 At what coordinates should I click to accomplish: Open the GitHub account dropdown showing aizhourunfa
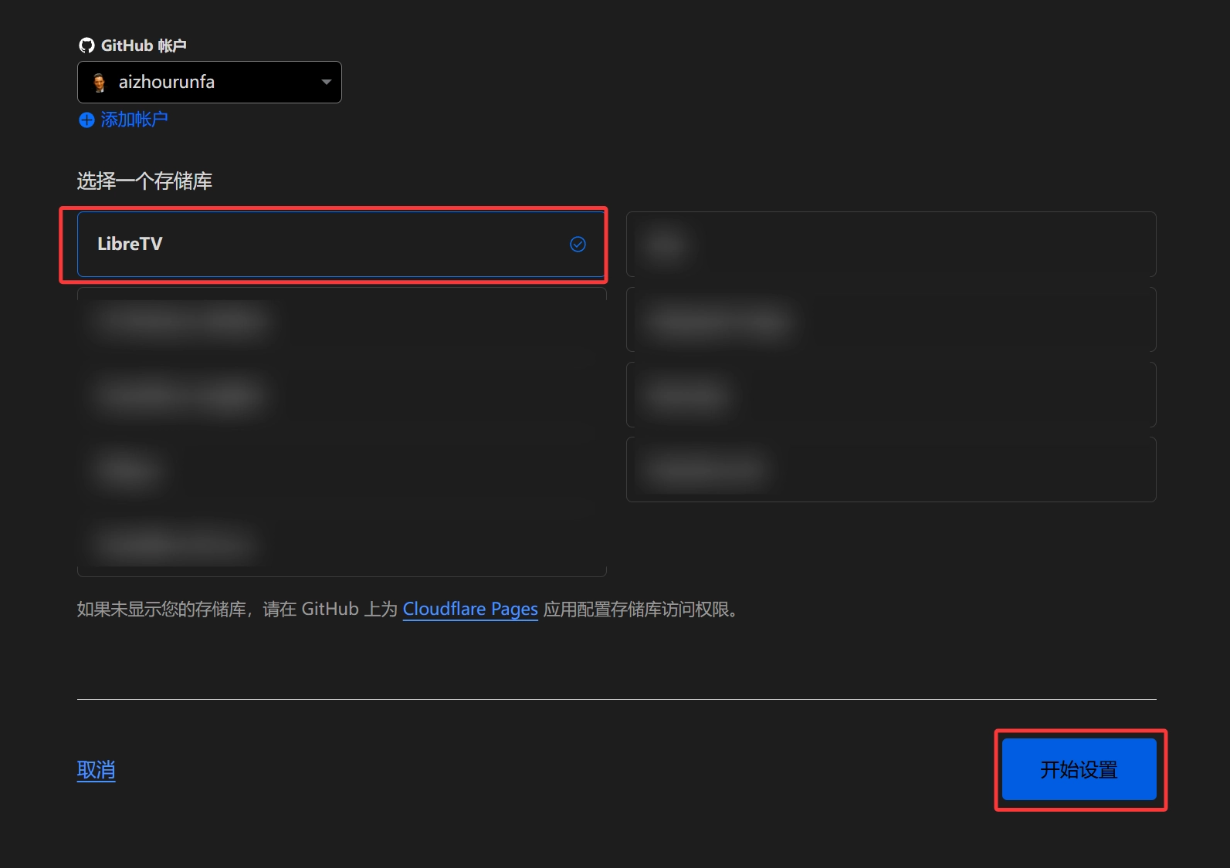pyautogui.click(x=209, y=82)
